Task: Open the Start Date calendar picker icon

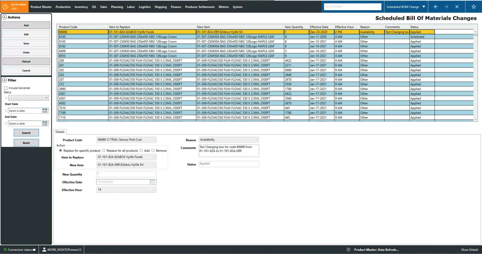Action: coord(45,111)
